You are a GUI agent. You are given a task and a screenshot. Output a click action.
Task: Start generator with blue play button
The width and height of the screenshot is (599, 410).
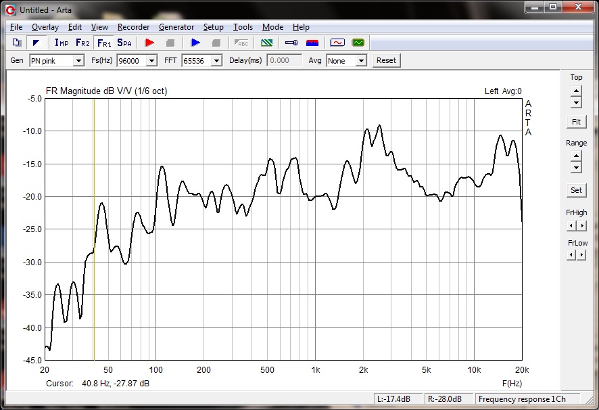point(195,43)
